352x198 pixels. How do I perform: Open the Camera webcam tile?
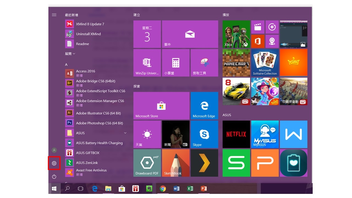coord(272,41)
